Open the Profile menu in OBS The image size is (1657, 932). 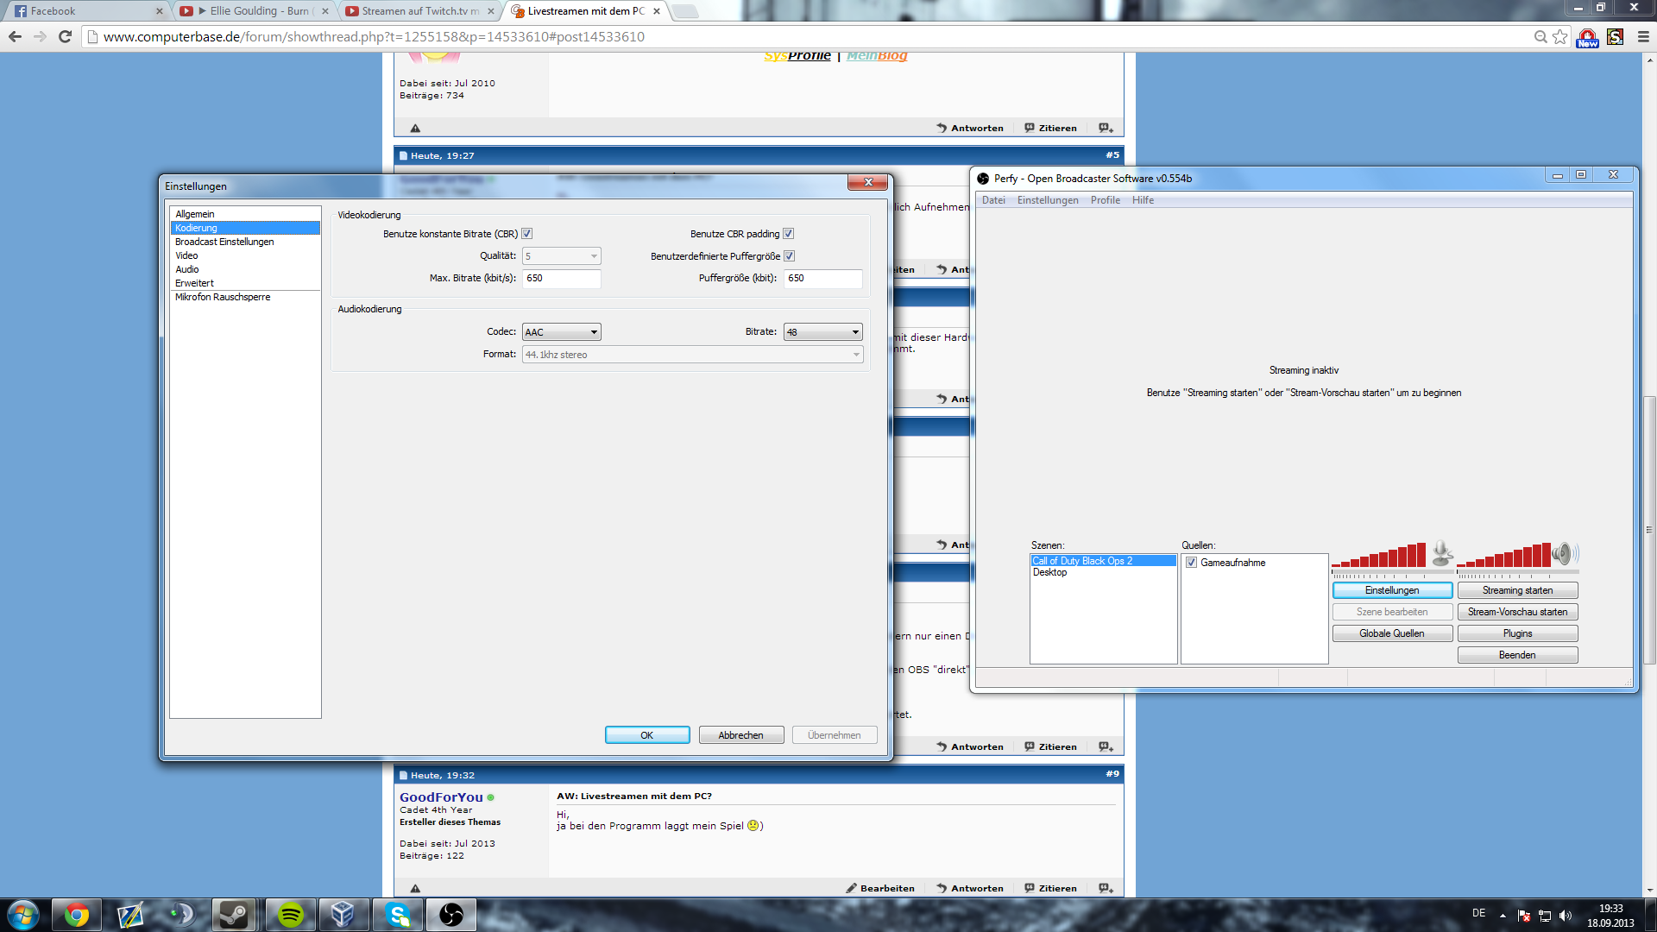pos(1105,200)
